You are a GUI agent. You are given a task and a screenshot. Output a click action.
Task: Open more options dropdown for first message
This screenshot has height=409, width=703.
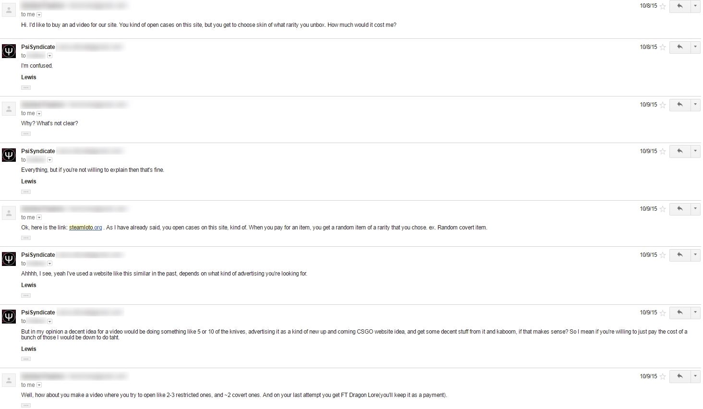pos(695,6)
